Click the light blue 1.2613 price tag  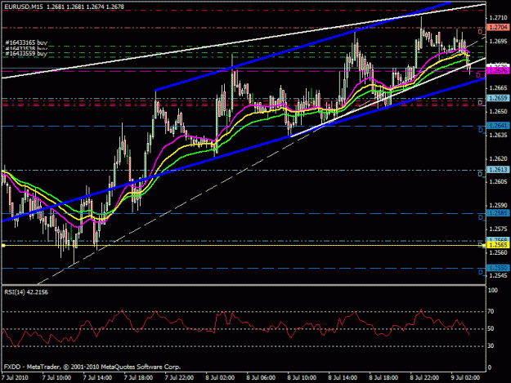point(498,170)
